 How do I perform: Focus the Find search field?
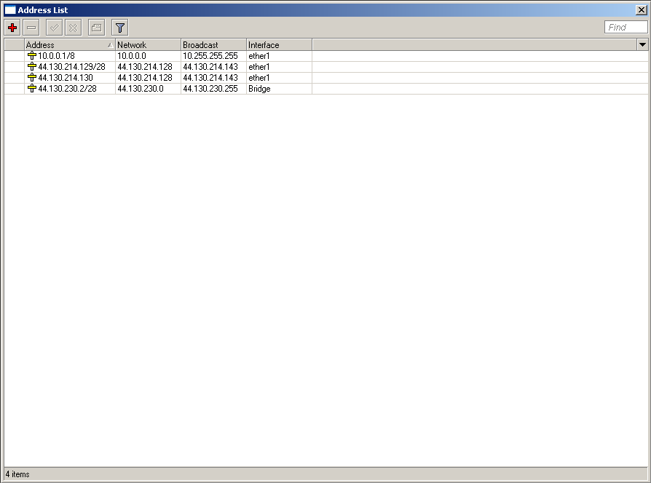point(626,28)
